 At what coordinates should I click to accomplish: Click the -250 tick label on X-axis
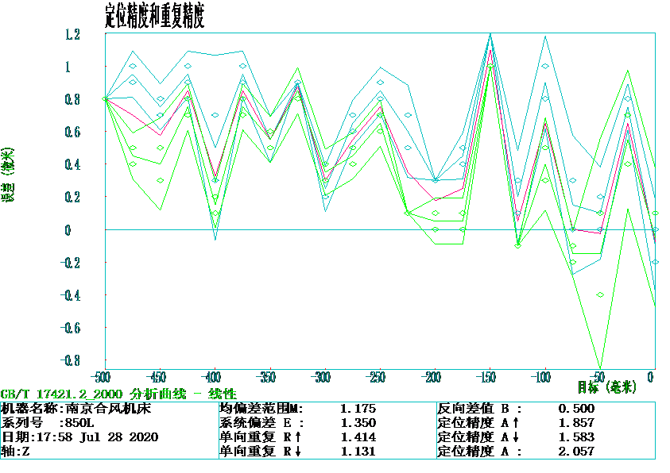(x=377, y=376)
